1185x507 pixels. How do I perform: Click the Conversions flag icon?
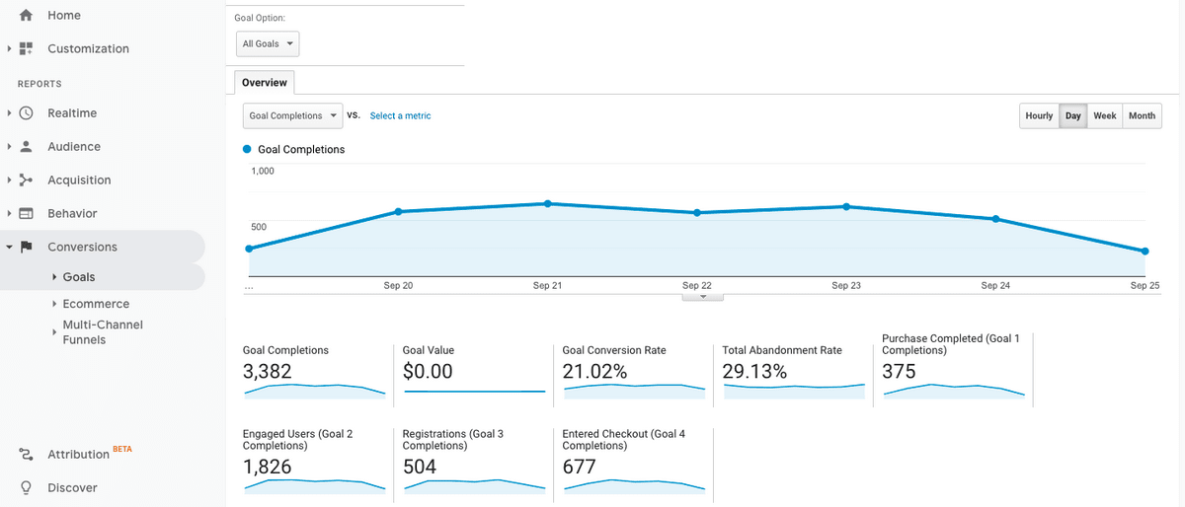(x=26, y=247)
